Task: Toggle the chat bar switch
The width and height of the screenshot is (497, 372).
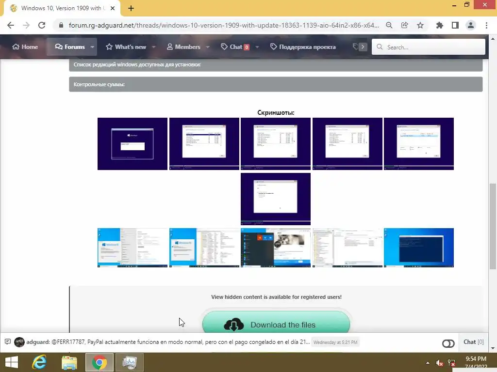Action: [x=448, y=343]
